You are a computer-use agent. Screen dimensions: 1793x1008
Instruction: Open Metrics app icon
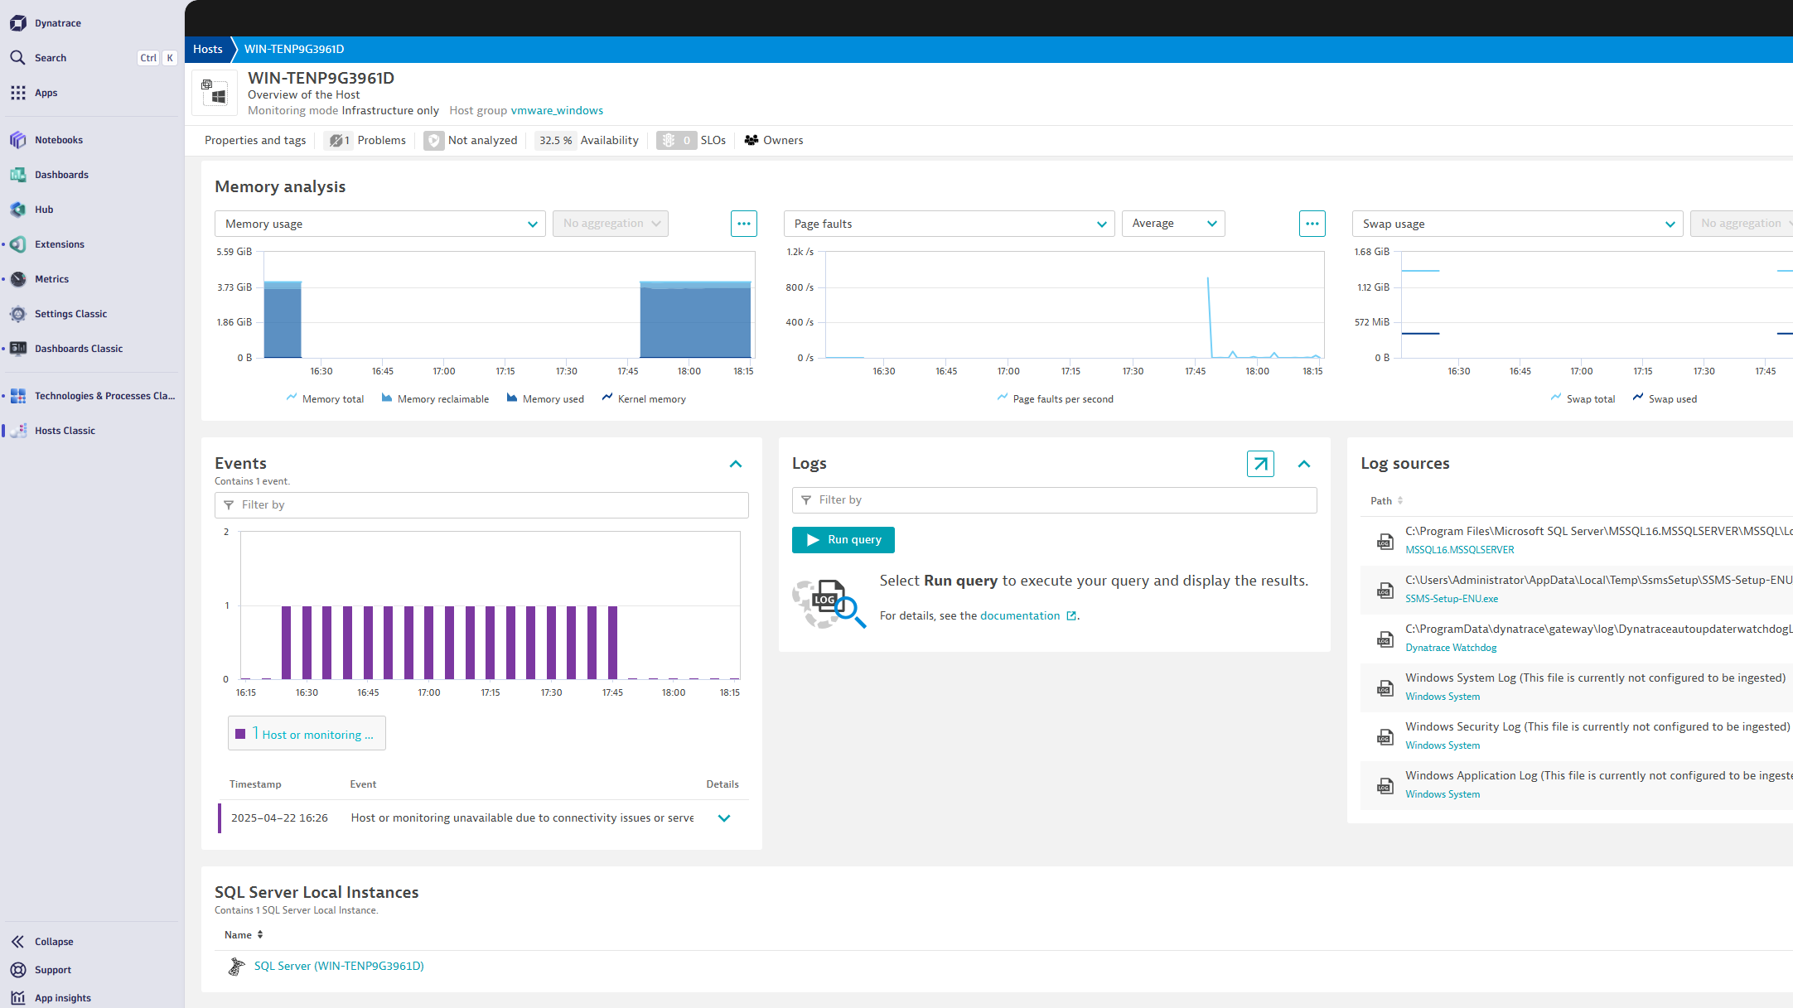pos(18,279)
